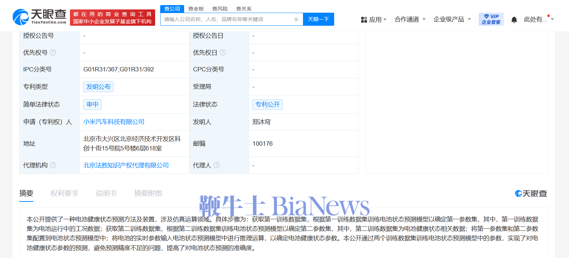Click the 发明公布 patent type tag
This screenshot has height=258, width=569.
(98, 87)
